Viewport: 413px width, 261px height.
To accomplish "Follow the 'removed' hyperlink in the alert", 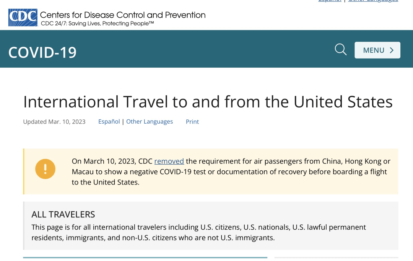I will coord(169,161).
